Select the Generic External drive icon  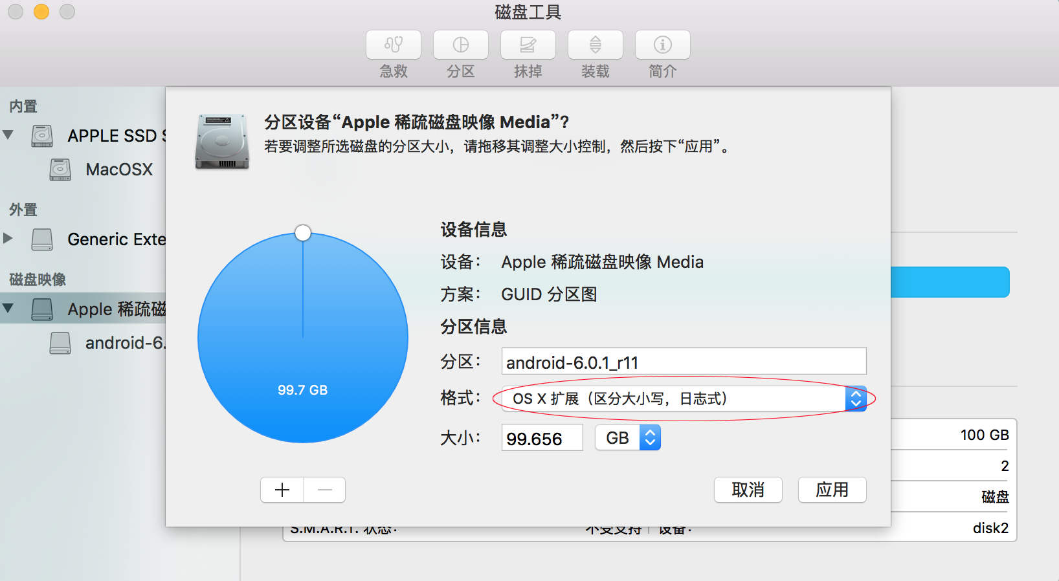(x=42, y=239)
